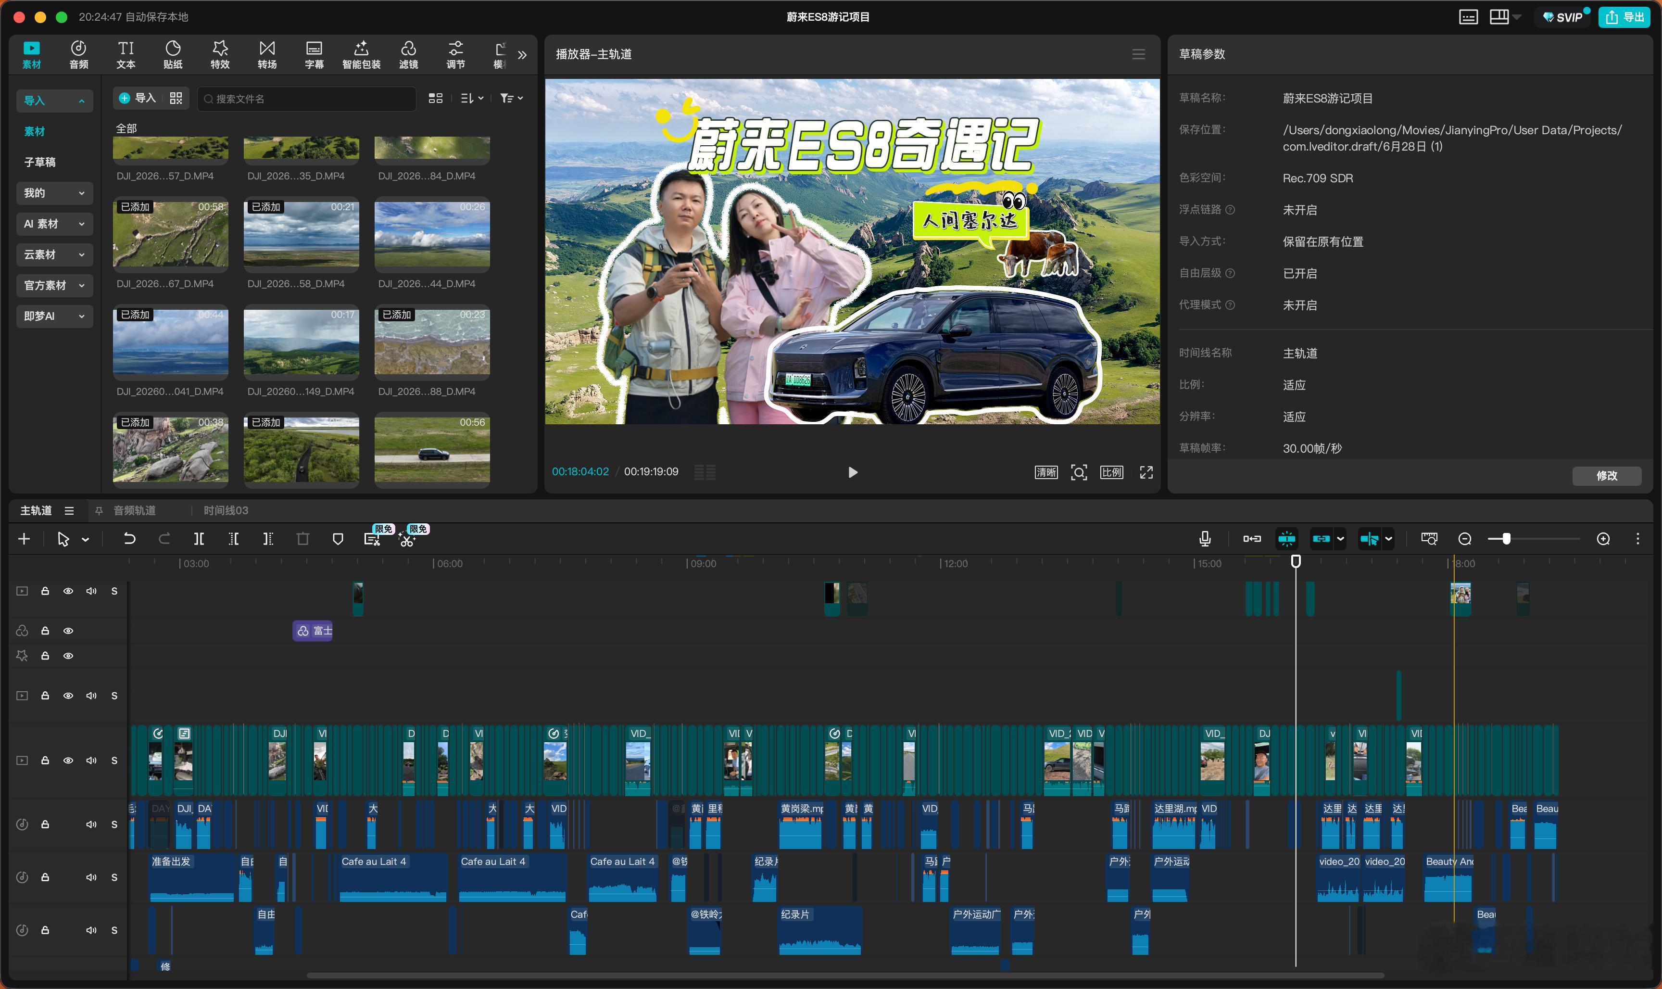Click the 清晰 quality button in player
Screen dimensions: 1662x989
tap(1046, 472)
